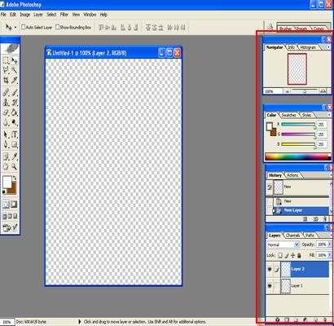
Task: Open status bar document info arrow
Action: click(x=80, y=322)
